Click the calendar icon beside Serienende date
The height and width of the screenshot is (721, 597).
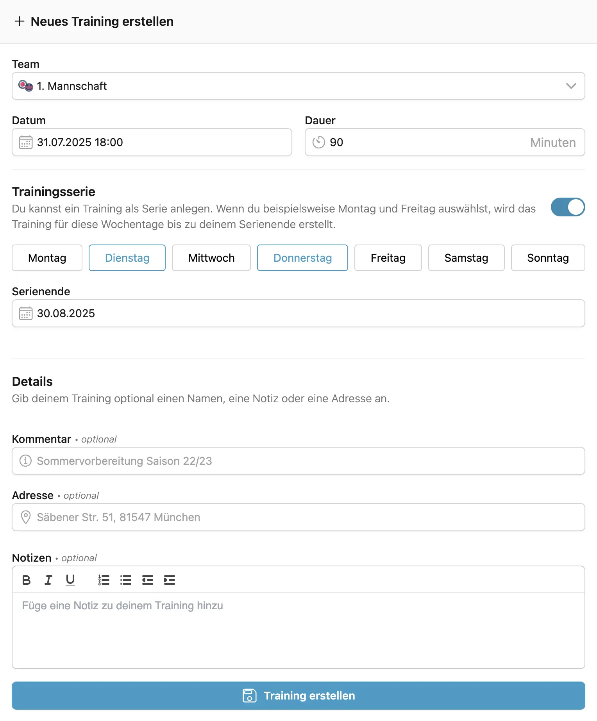coord(26,313)
